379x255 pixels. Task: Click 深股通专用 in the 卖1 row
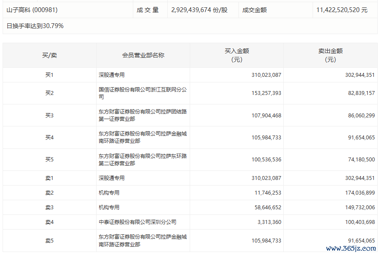pos(111,178)
